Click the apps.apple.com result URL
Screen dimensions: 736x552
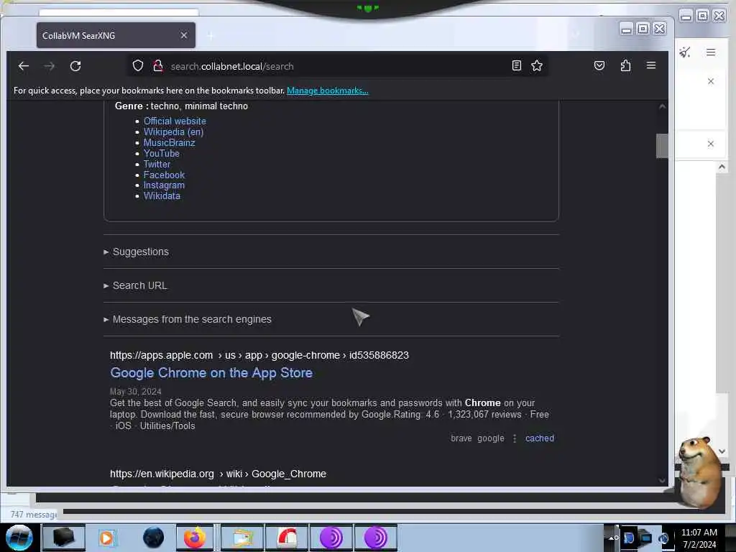[x=259, y=355]
